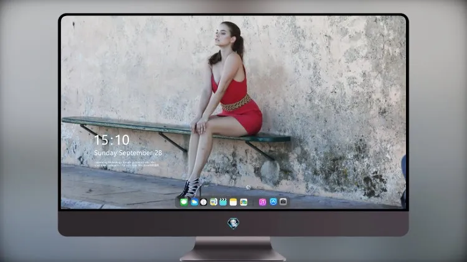Open the green Messages app in dock
Screen dimensions: 467x262
(184, 202)
